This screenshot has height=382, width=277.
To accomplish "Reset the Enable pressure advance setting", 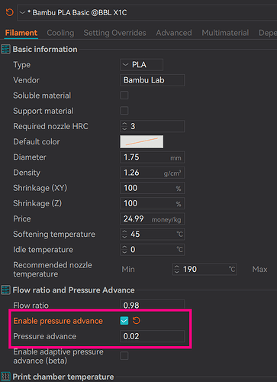I will 137,321.
